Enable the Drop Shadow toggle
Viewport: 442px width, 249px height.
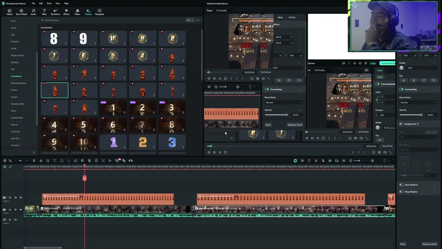pos(401,192)
